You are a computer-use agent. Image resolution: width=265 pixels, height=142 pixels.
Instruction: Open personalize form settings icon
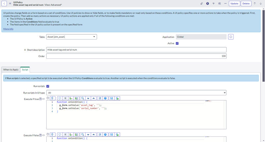[x=219, y=4]
